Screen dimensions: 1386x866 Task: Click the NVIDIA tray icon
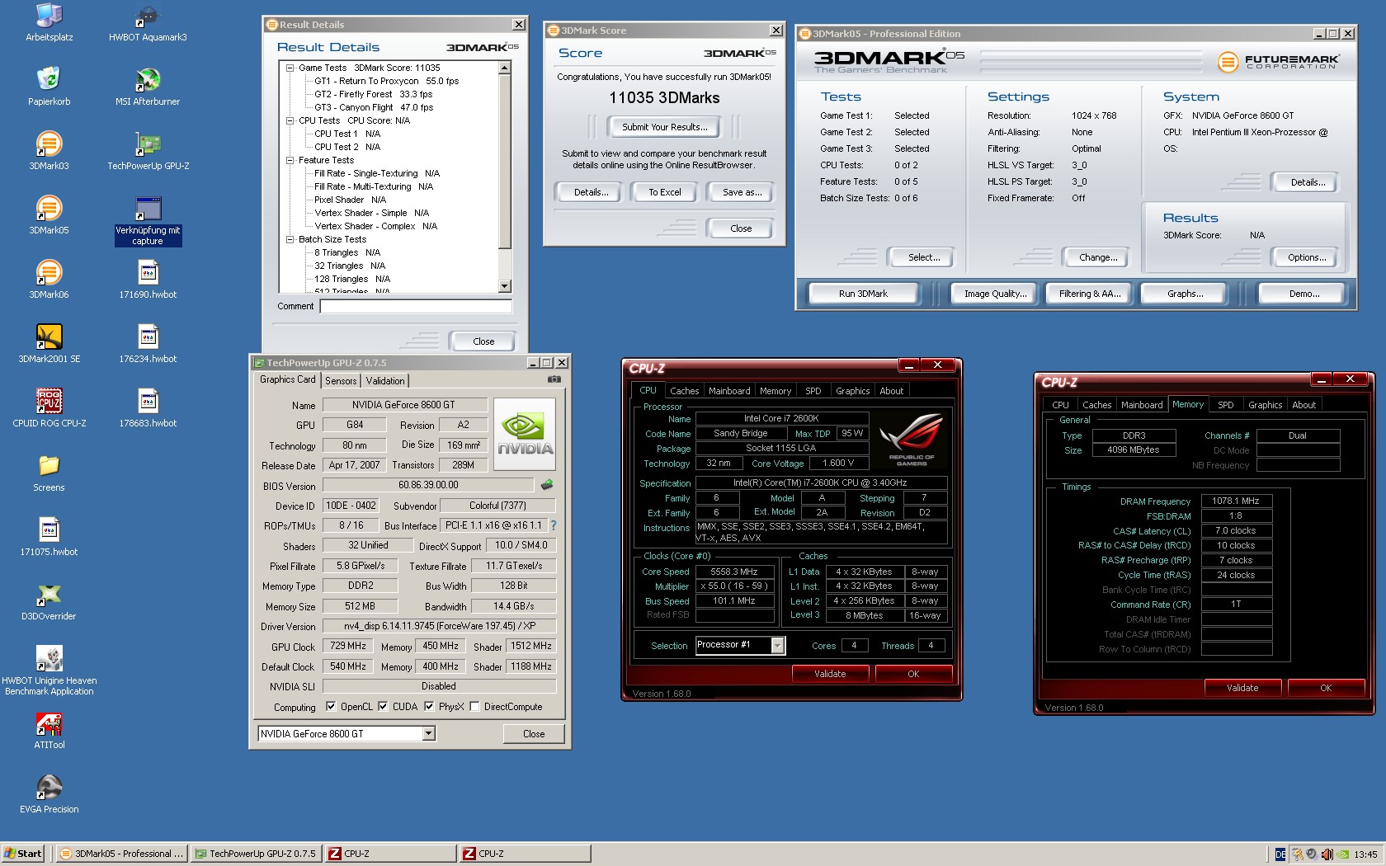click(x=1343, y=854)
